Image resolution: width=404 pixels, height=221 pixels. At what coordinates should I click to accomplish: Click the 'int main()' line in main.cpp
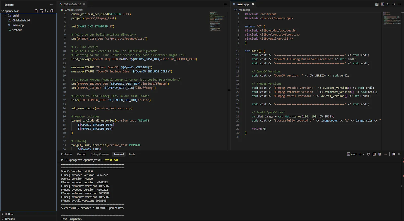pyautogui.click(x=255, y=51)
